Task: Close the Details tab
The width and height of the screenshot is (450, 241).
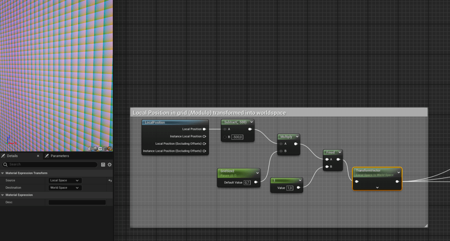Action: tap(38, 156)
